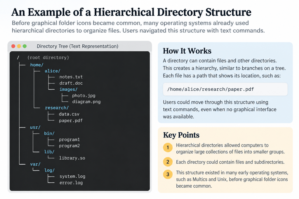Click "Each directory could contain files and subdirectories."
299x199 pixels.
pyautogui.click(x=230, y=162)
